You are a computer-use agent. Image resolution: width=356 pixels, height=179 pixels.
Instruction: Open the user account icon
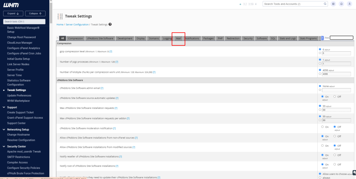[x=349, y=4]
